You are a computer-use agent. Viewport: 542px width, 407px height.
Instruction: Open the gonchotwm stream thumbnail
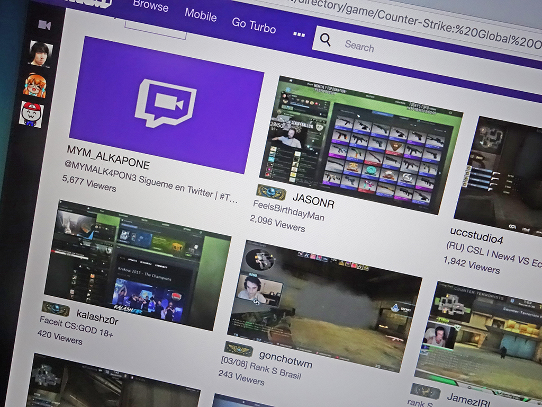tap(323, 307)
